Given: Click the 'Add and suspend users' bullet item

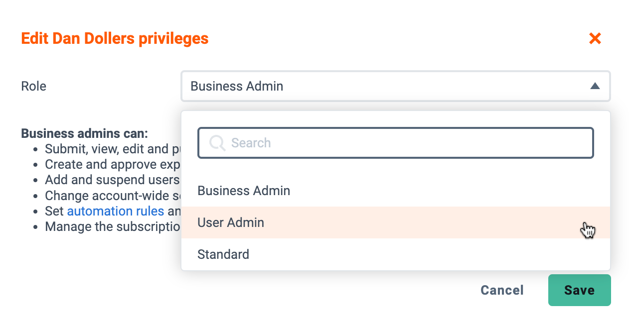Looking at the screenshot, I should click(113, 180).
